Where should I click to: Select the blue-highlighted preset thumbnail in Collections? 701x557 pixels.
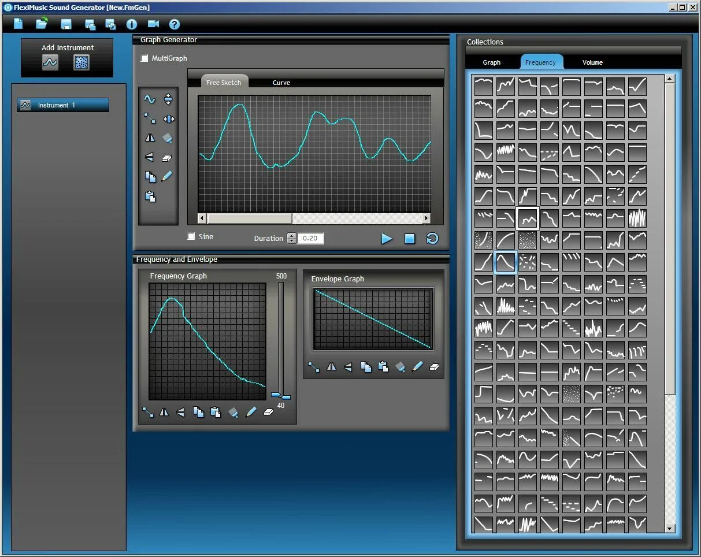pyautogui.click(x=506, y=262)
